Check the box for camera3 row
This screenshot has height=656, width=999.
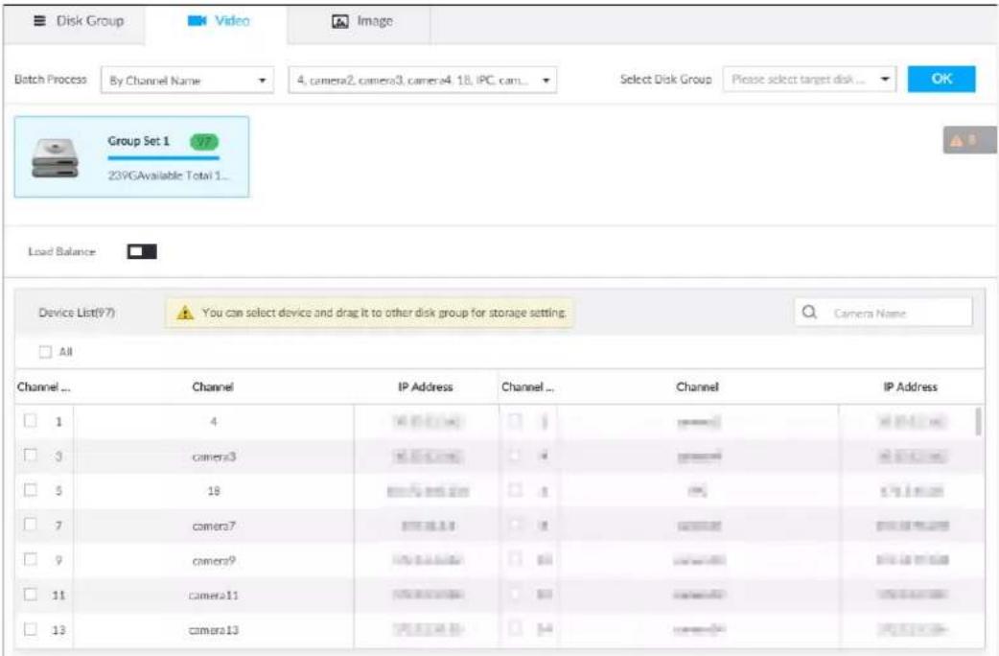30,456
